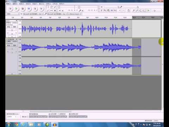The width and height of the screenshot is (169, 127).
Task: Click the Silence audio icon
Action: point(115,11)
